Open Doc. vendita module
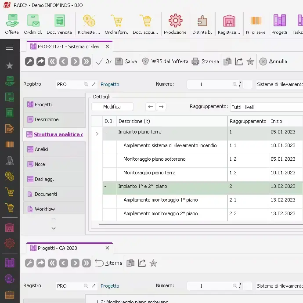Image resolution: width=303 pixels, height=303 pixels. 59,24
